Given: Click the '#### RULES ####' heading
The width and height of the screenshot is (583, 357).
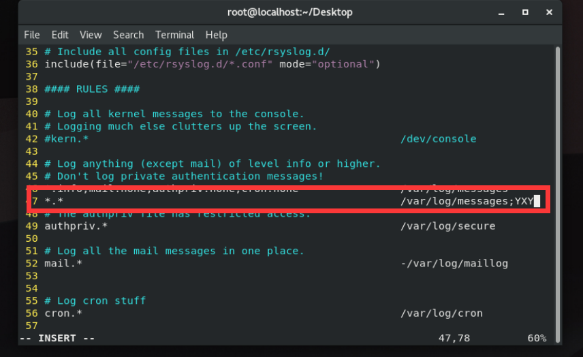Looking at the screenshot, I should tap(92, 89).
